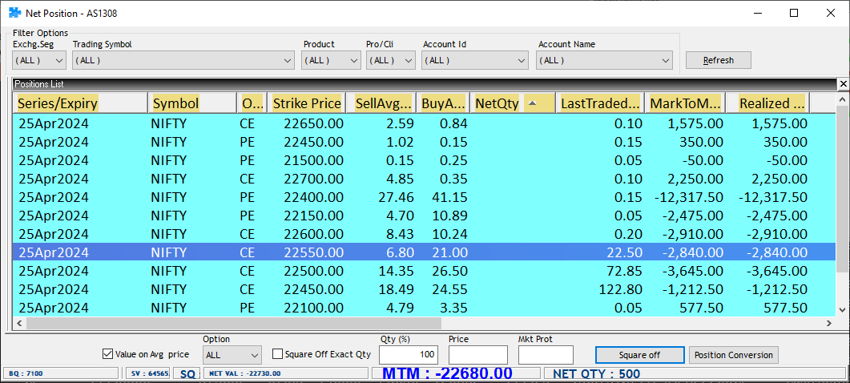Expand the Product filter dropdown
The image size is (850, 383).
click(331, 60)
